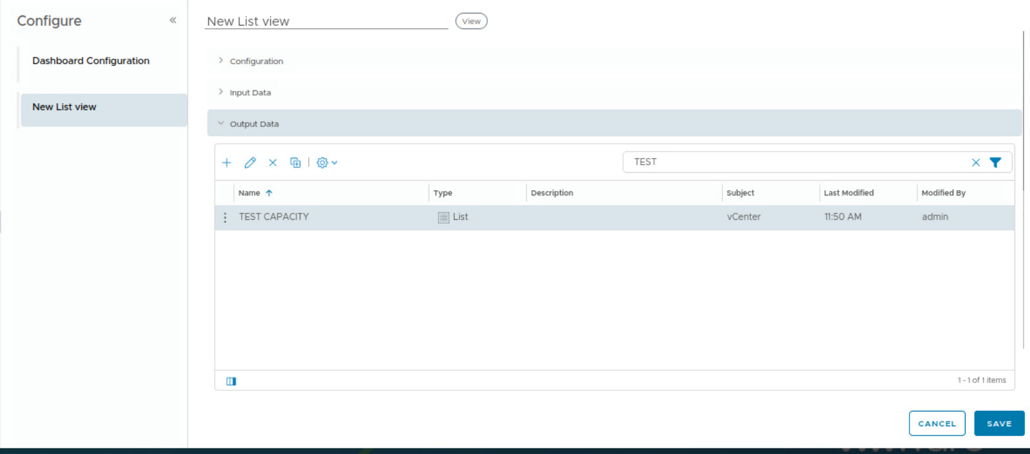Select the TEST CAPACITY list row
The image size is (1030, 454).
coord(614,217)
